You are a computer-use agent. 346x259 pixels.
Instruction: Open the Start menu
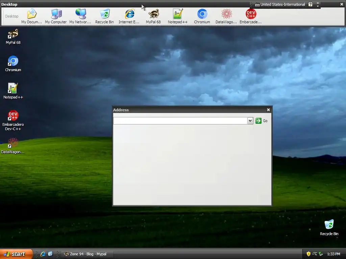pos(16,254)
